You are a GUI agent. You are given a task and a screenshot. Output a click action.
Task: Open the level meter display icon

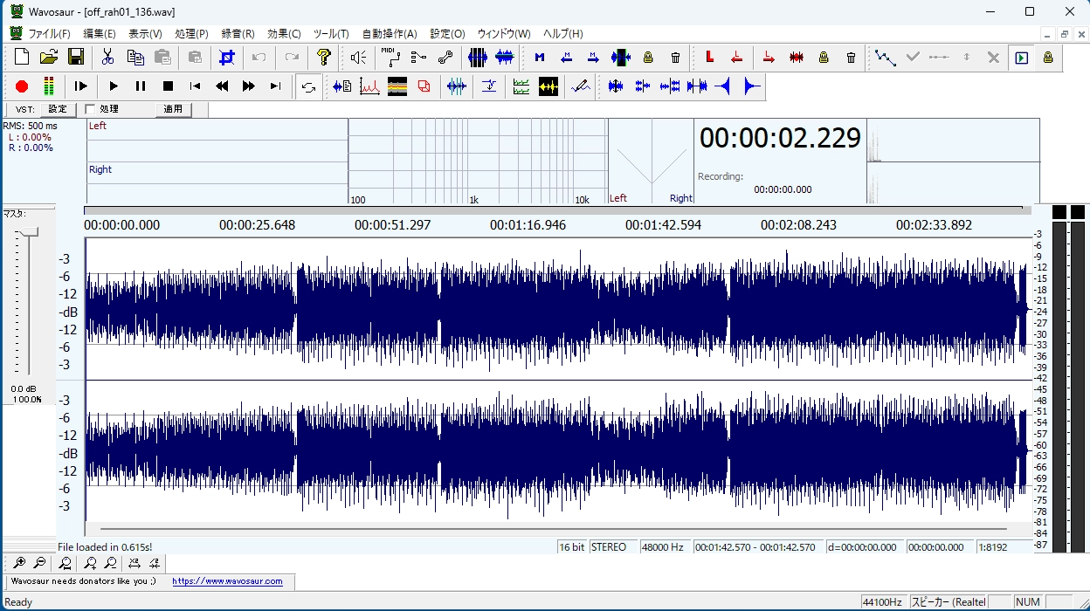point(48,86)
